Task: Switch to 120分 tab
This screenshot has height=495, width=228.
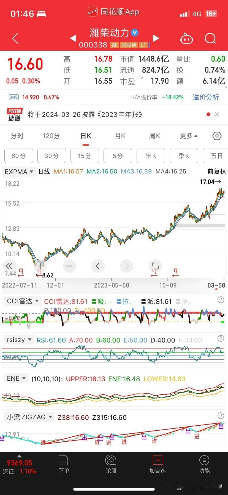Action: point(51,136)
